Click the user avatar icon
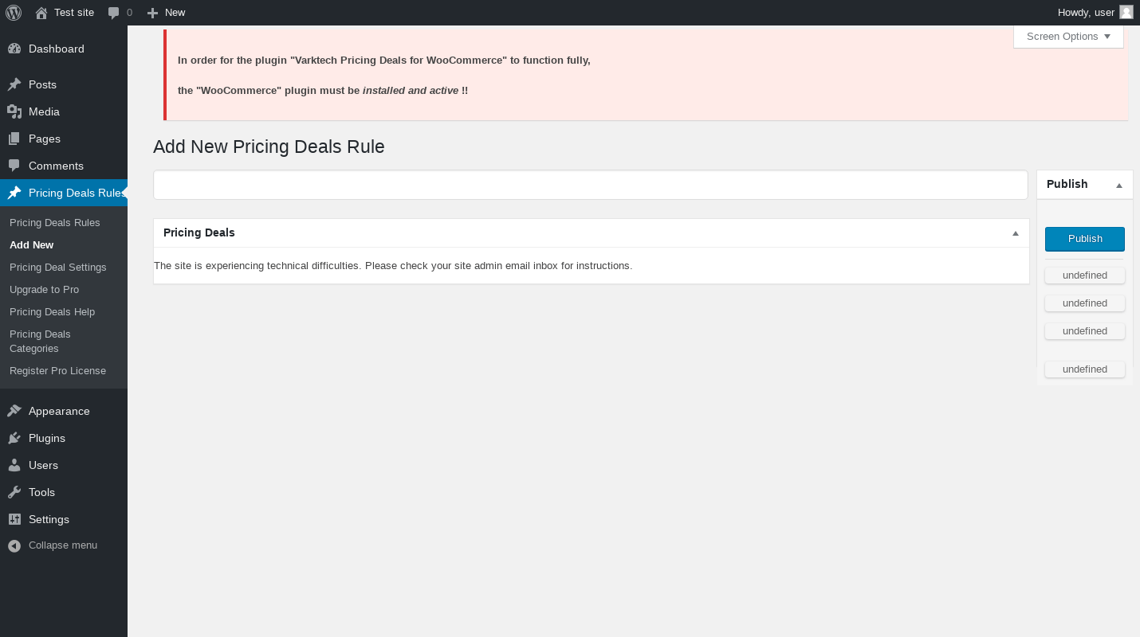 [x=1126, y=12]
